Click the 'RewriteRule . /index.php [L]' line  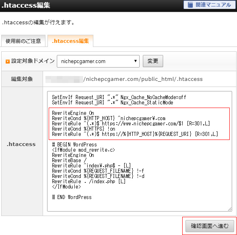tap(89, 181)
